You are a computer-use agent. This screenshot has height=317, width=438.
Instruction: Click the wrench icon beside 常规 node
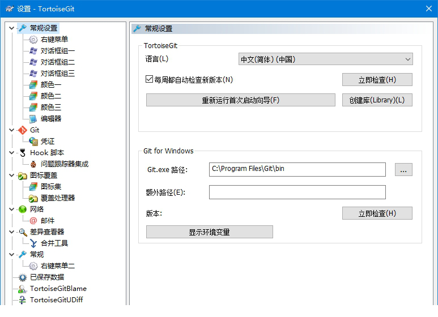point(22,255)
